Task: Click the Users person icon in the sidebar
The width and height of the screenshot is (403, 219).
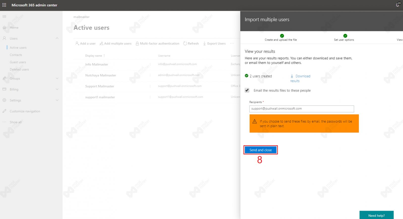Action: click(x=4, y=39)
